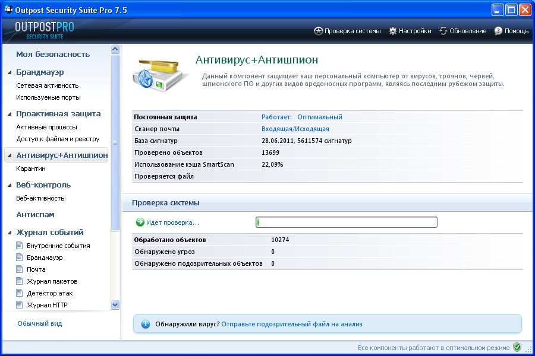Click the Проверка системы section header
Viewport: 535px width, 356px height.
[x=165, y=203]
